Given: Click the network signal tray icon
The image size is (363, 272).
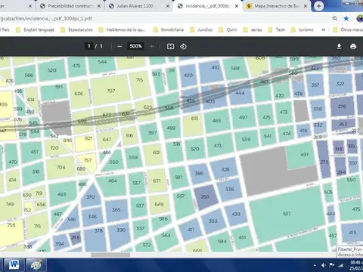Looking at the screenshot, I should coord(341,265).
